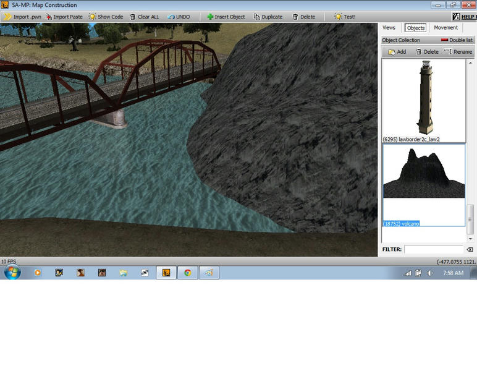Click object list scrollbar up arrow
Image resolution: width=477 pixels, height=371 pixels.
(x=470, y=62)
